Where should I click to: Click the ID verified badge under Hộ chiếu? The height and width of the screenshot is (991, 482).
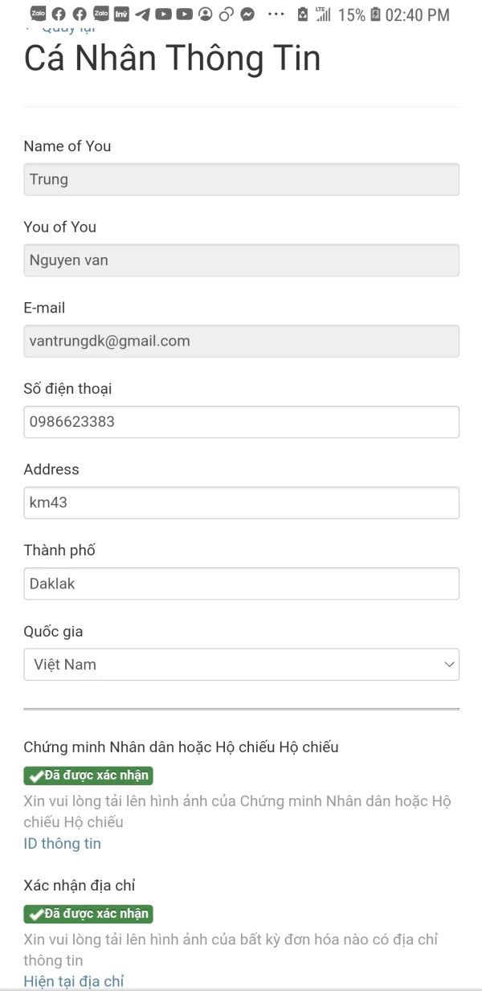(88, 776)
